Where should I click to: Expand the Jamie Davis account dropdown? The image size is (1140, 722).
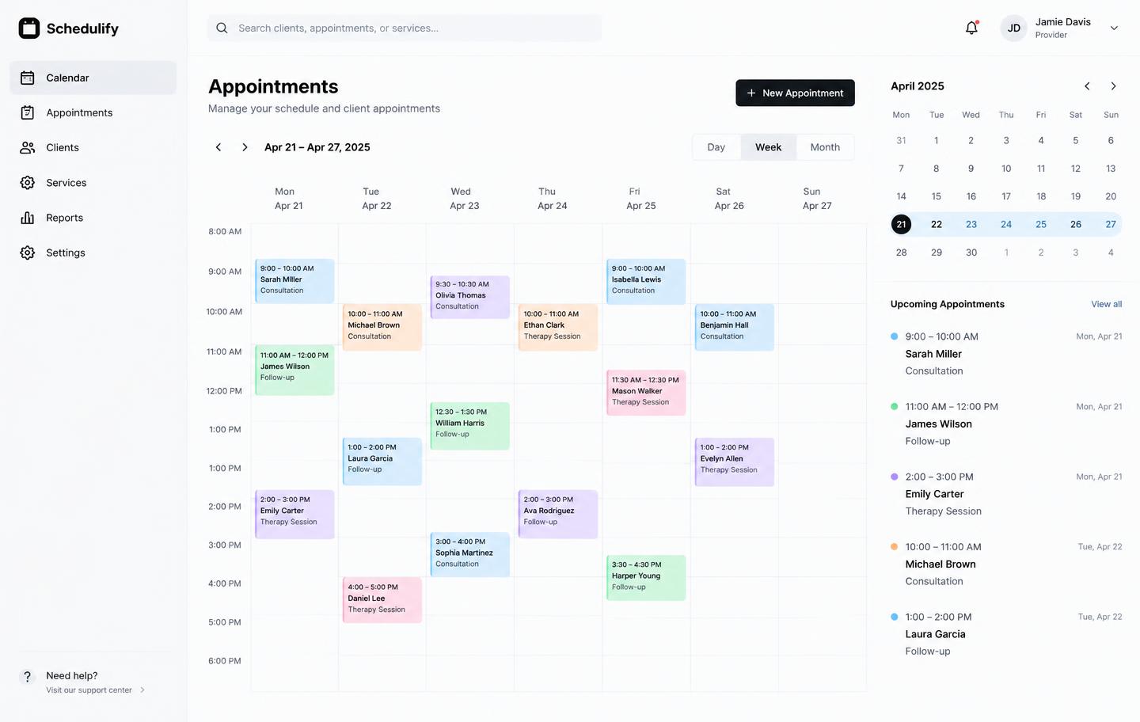point(1114,28)
